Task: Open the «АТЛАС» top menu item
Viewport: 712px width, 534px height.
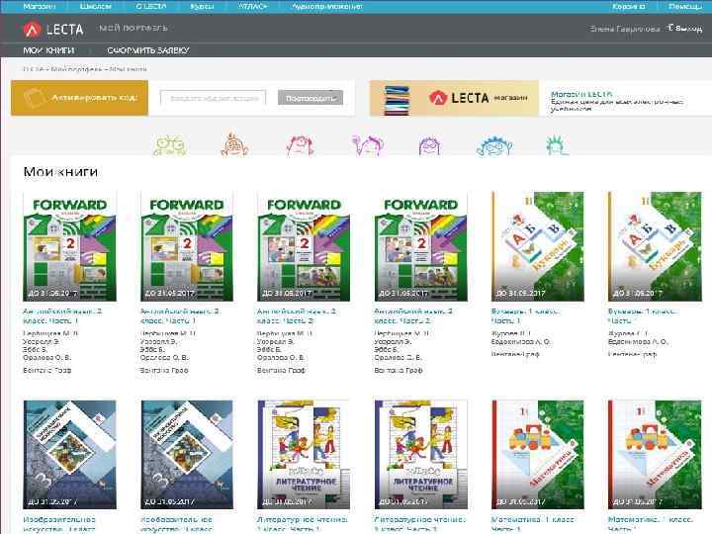Action: tap(253, 6)
